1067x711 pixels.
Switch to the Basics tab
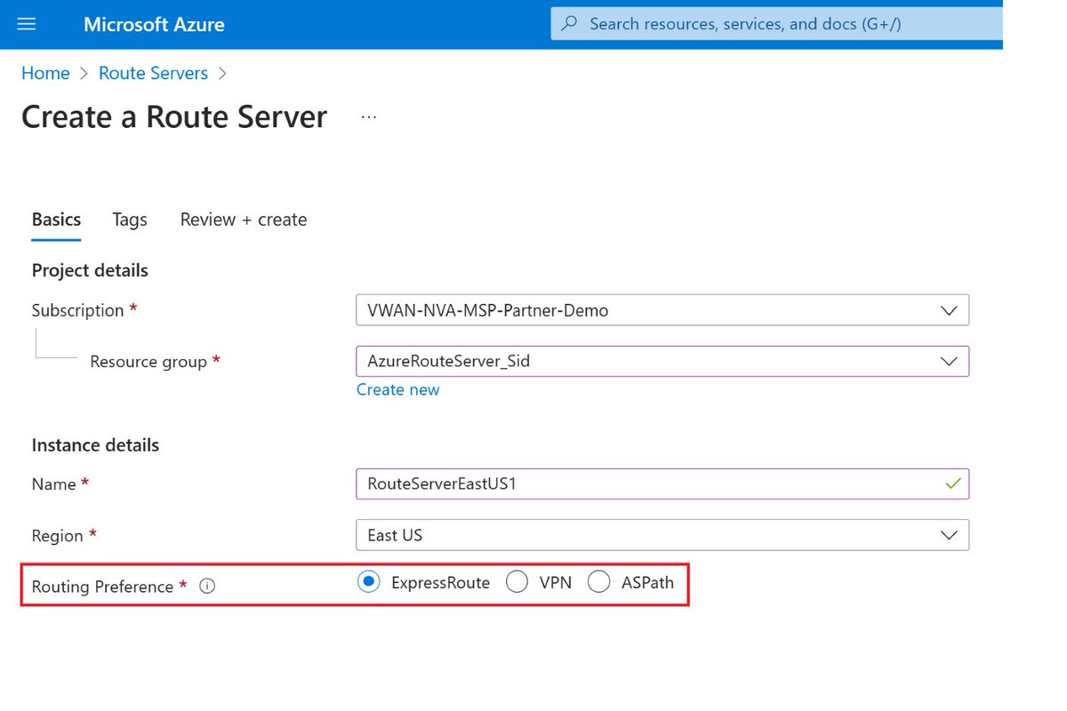[56, 220]
